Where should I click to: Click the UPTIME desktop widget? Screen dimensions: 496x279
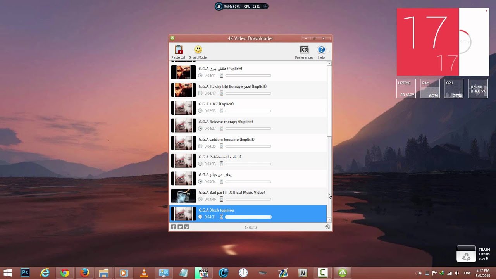pos(406,89)
